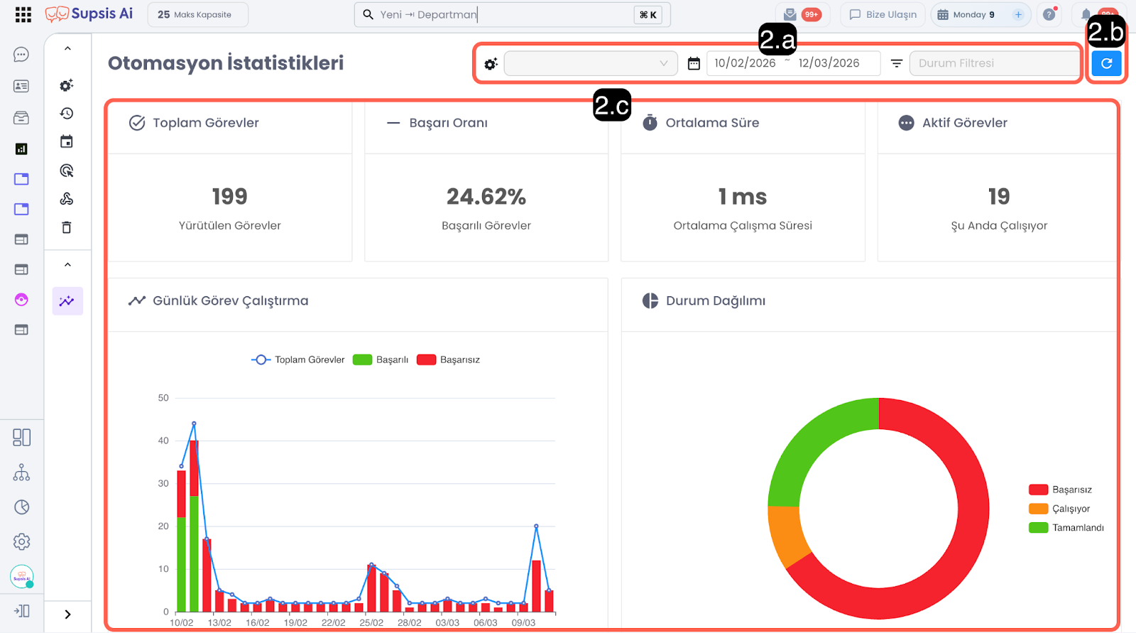This screenshot has width=1136, height=633.
Task: Select the highlighted automation statistics menu item
Action: click(67, 301)
